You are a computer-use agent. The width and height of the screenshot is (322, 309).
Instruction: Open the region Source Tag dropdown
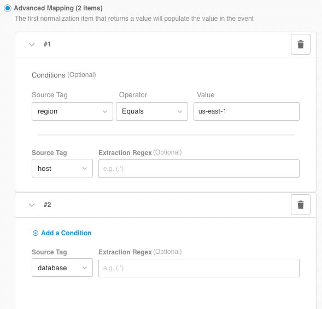tap(72, 111)
